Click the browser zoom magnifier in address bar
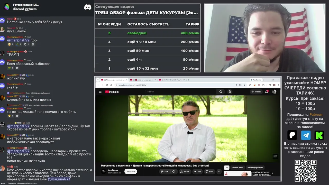329x185 pixels. click(x=236, y=85)
